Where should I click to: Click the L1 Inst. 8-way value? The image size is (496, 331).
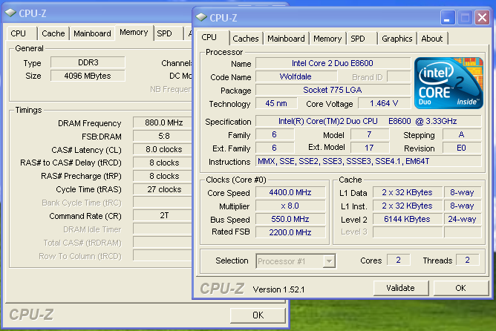(462, 206)
